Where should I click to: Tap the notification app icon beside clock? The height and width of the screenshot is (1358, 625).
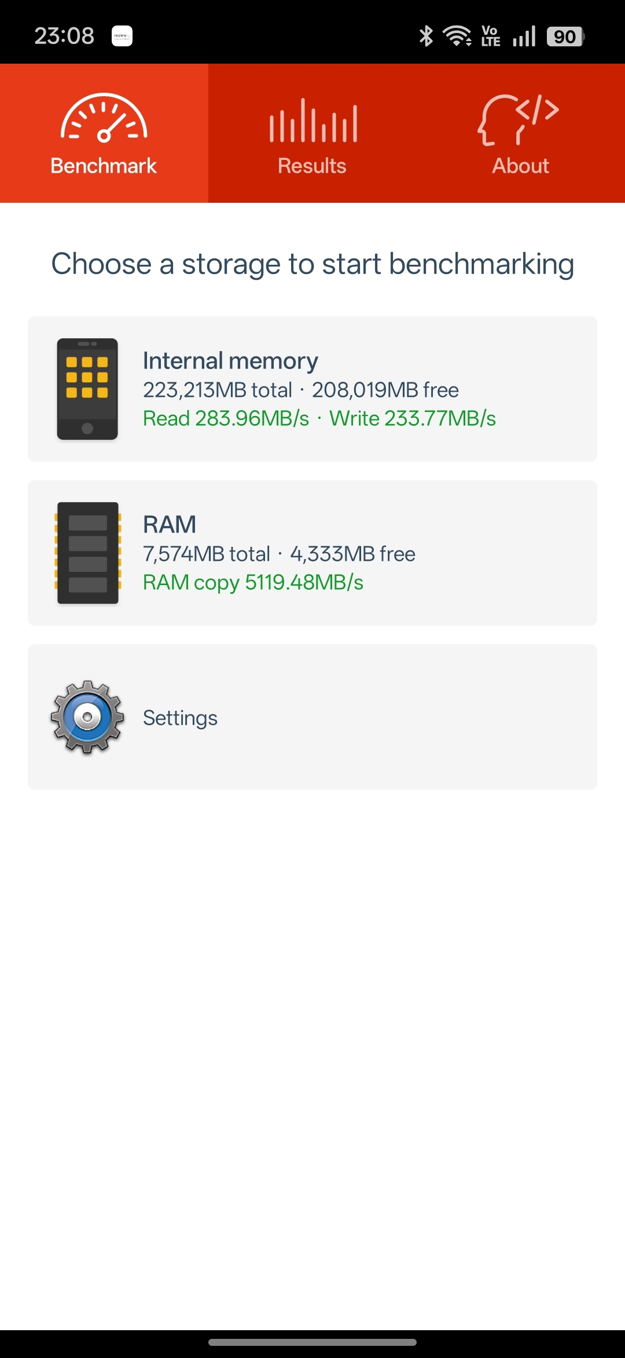coord(122,36)
